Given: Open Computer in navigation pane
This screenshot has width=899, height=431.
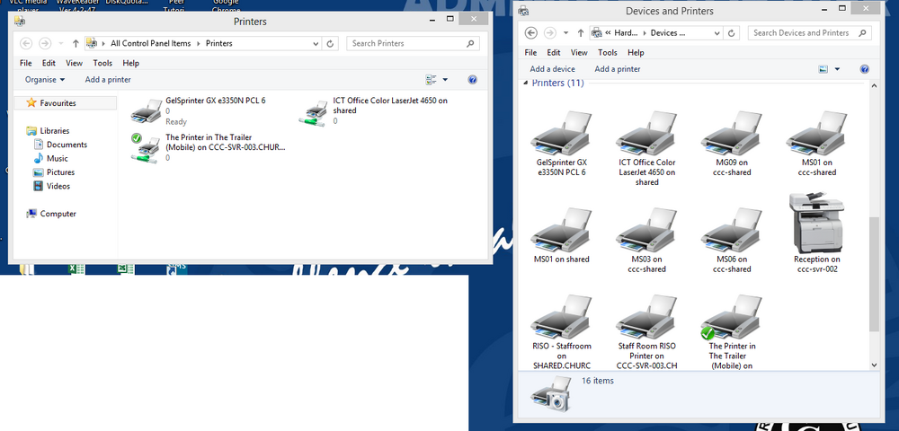Looking at the screenshot, I should click(58, 214).
